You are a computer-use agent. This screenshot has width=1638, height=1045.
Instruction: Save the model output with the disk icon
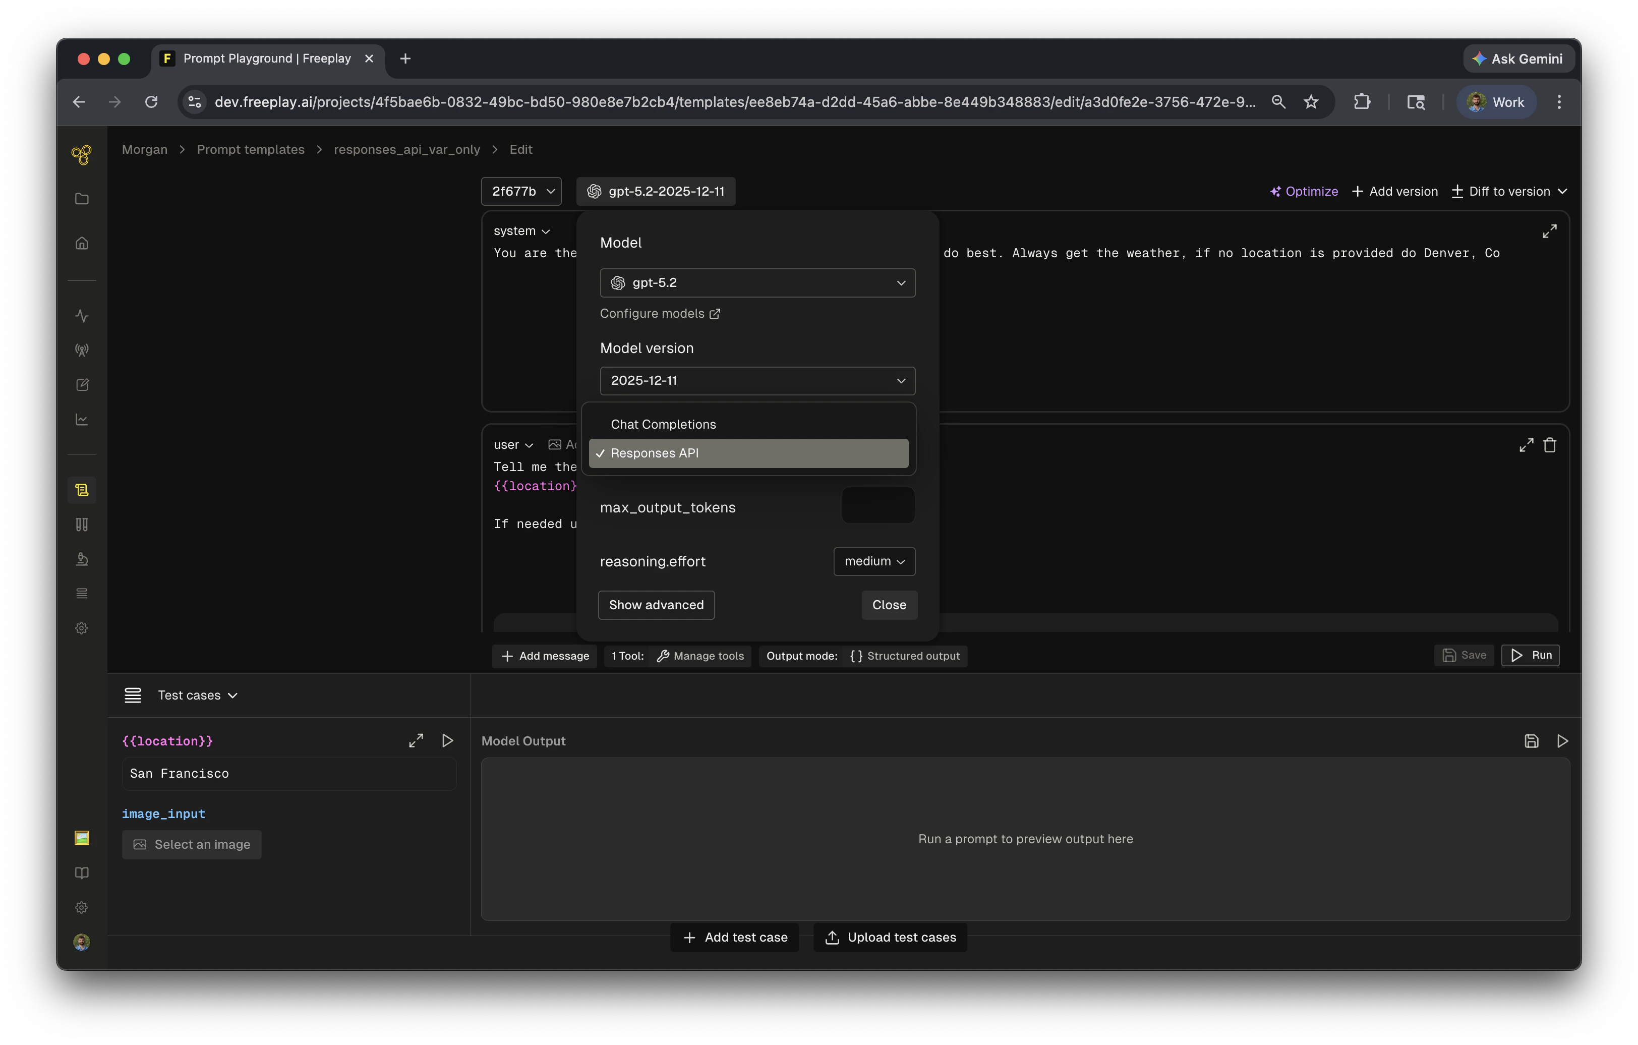pyautogui.click(x=1531, y=741)
